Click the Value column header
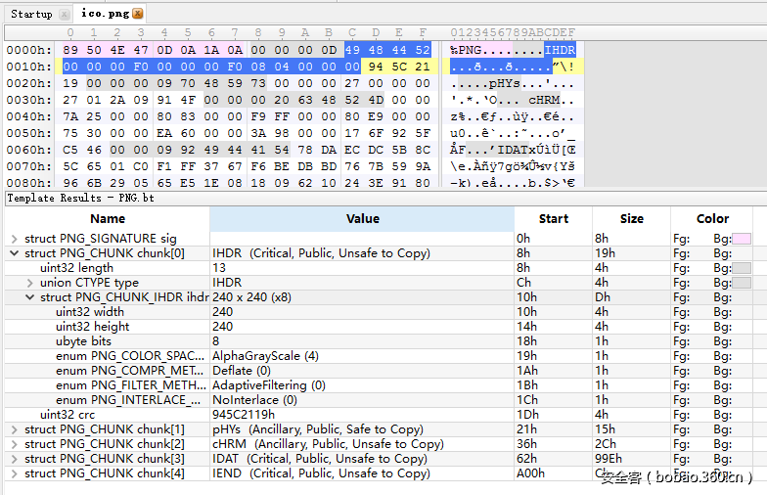This screenshot has width=767, height=495. tap(362, 219)
